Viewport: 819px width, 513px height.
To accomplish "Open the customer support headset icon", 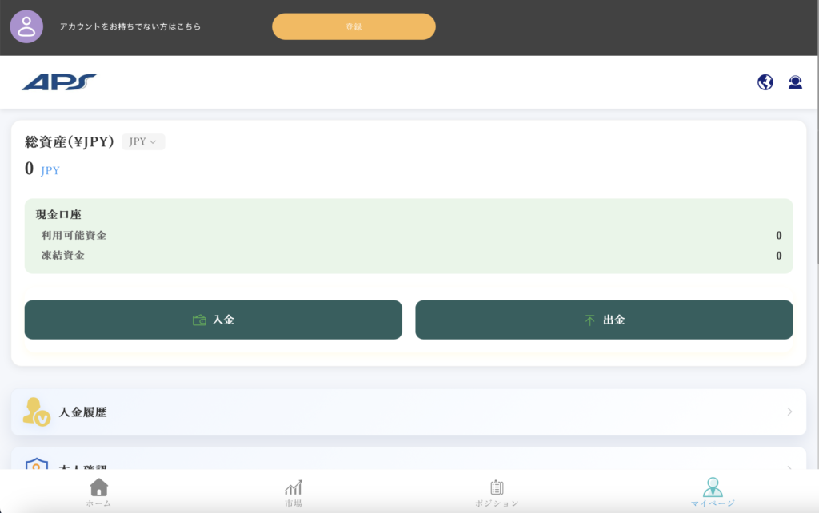I will [x=795, y=82].
